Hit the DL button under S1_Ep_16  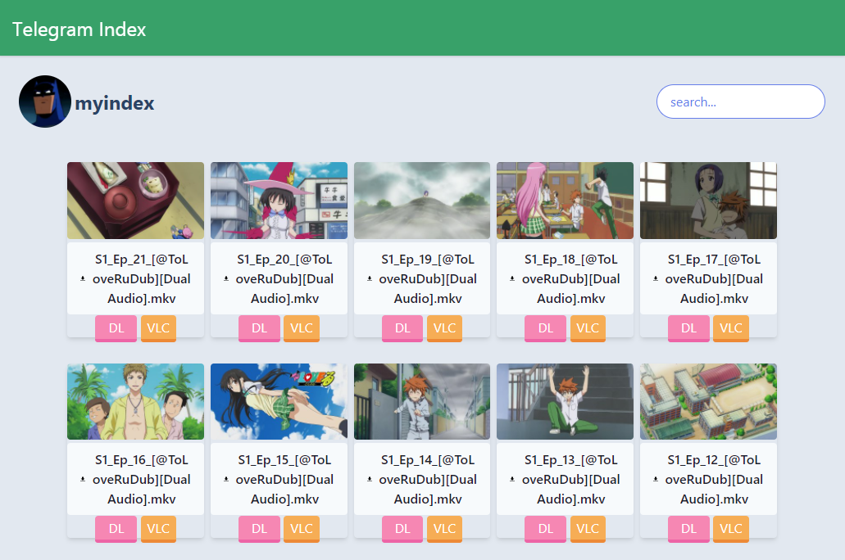[x=116, y=529]
